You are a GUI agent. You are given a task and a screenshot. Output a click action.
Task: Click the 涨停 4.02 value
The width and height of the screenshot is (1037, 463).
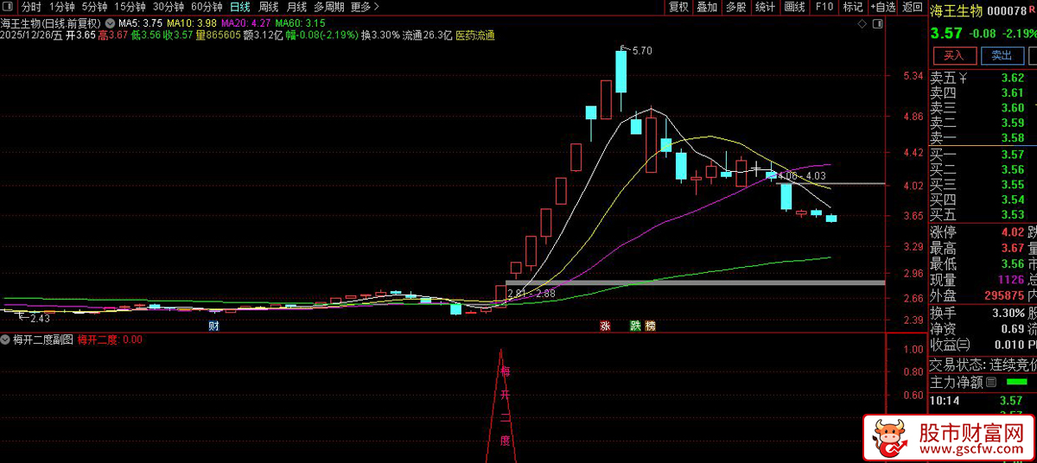1012,232
